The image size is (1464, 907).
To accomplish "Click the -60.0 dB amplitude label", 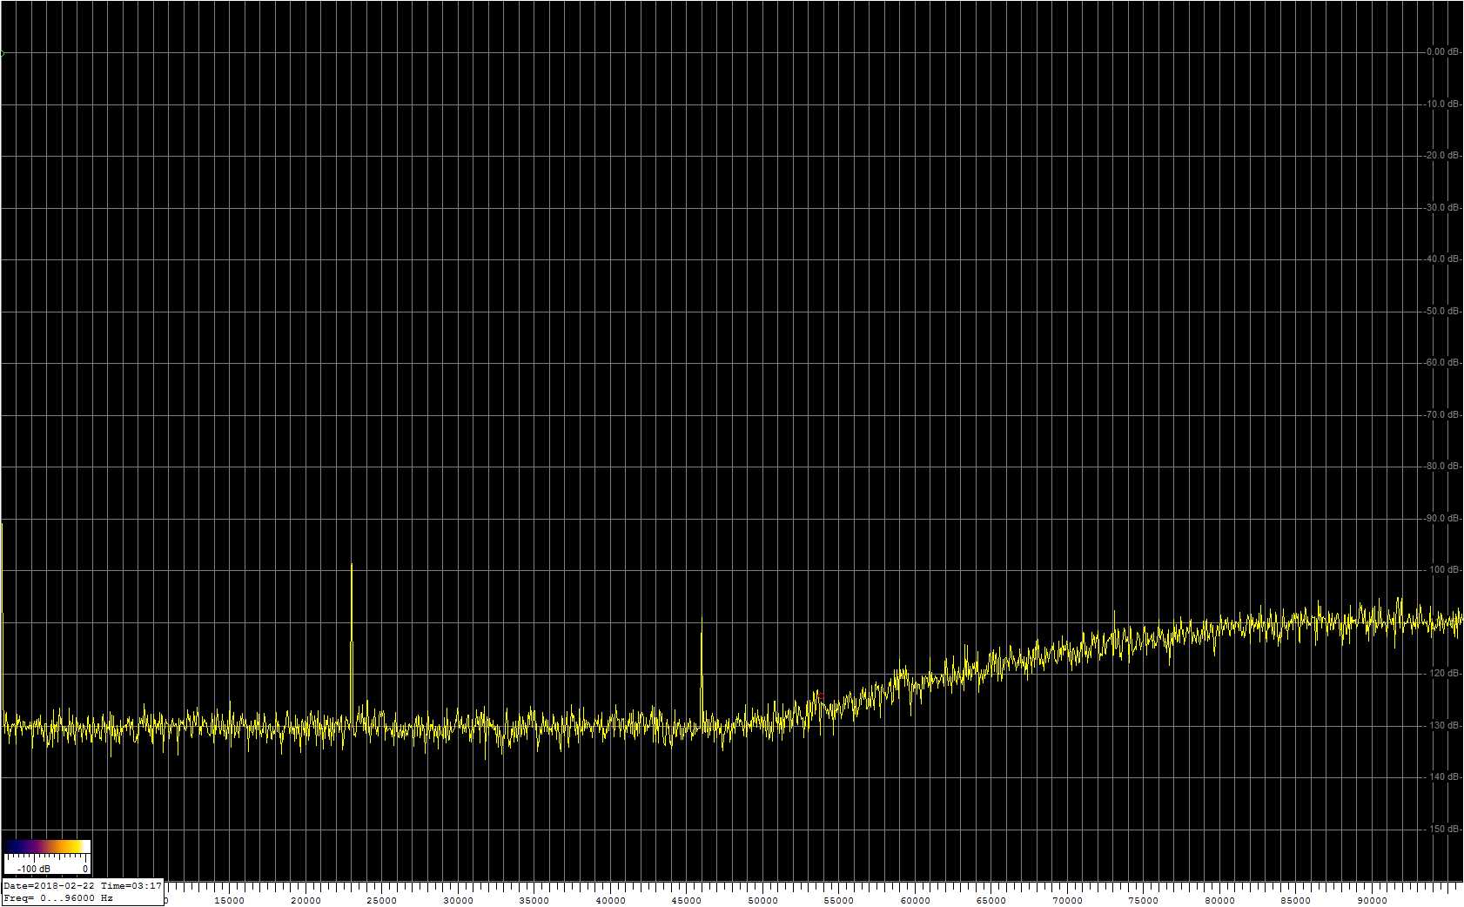I will tap(1442, 363).
